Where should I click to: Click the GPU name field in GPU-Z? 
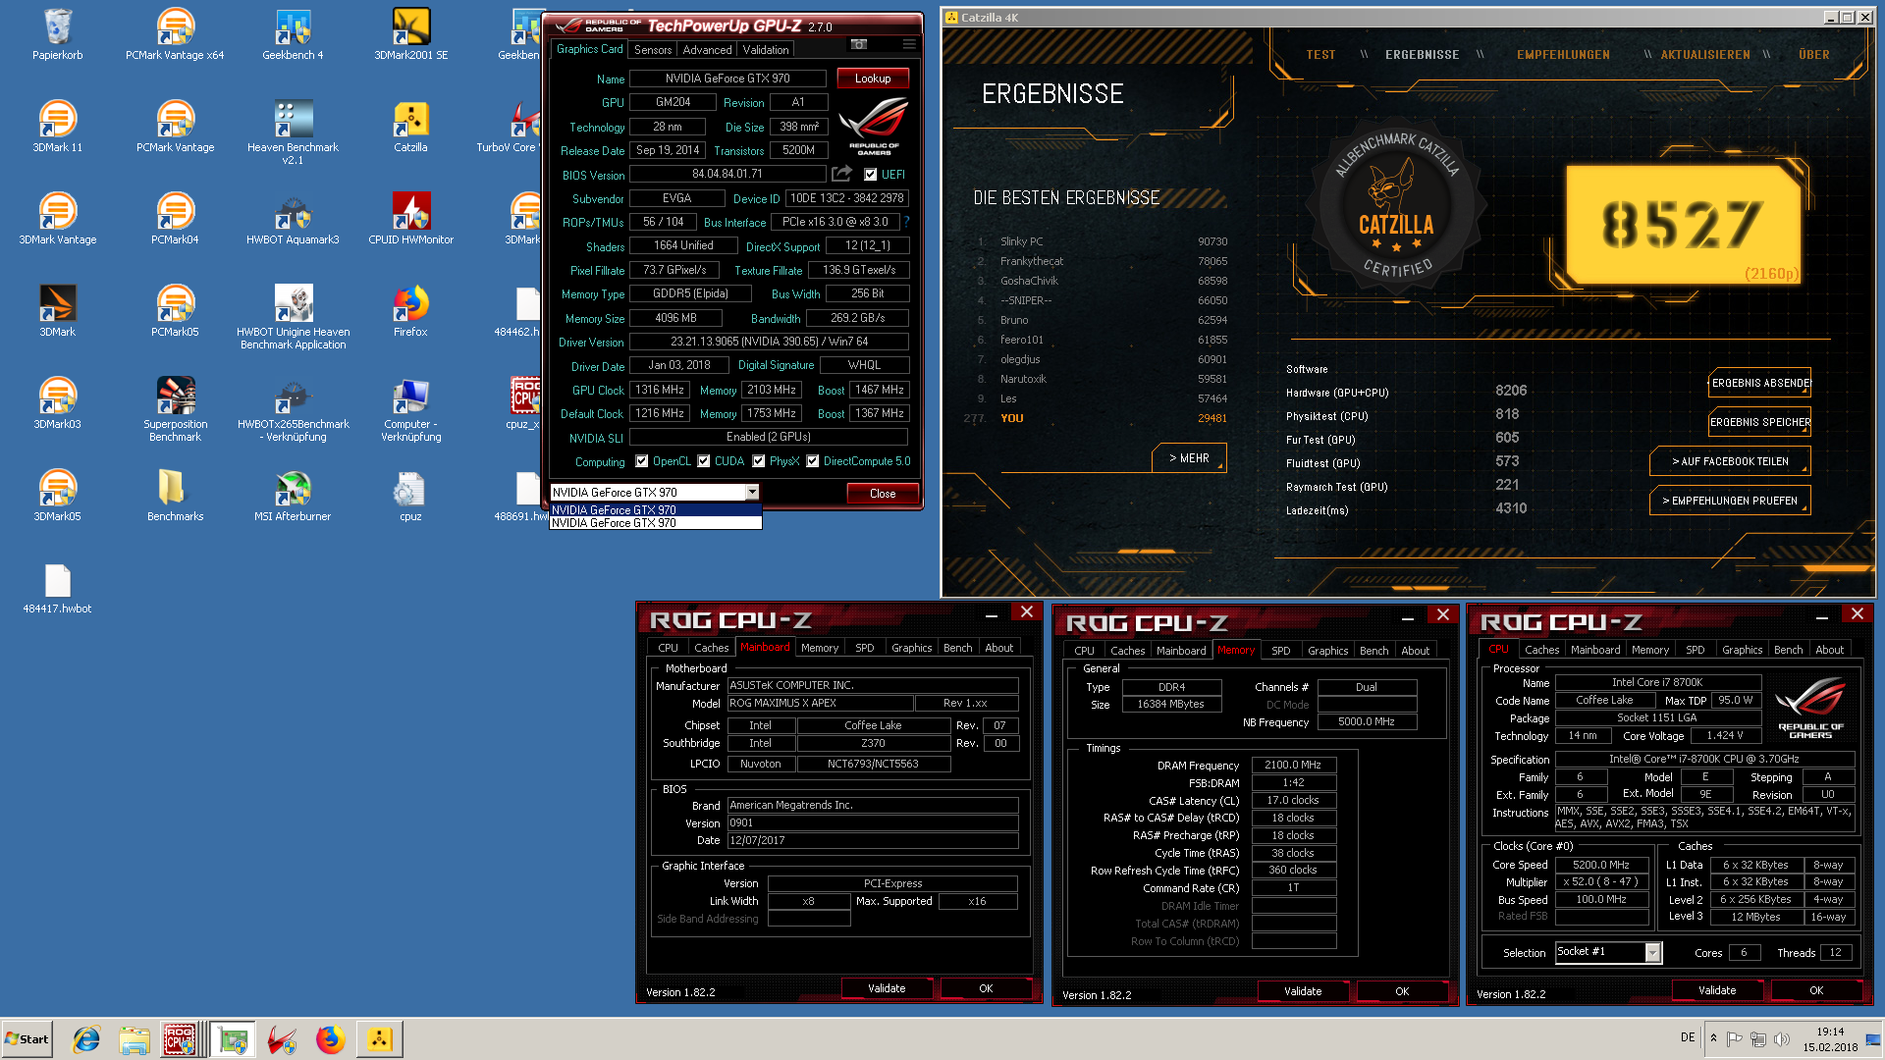point(727,79)
